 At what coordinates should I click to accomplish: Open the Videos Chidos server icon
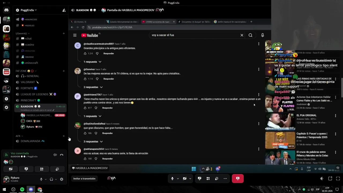tap(6, 72)
